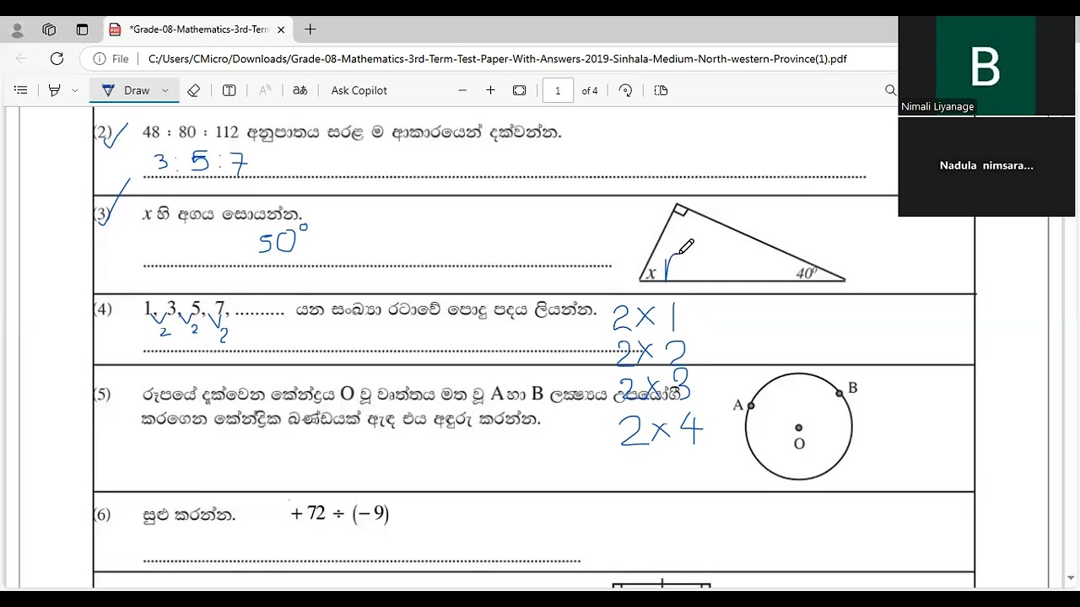Click the Read aloud icon
This screenshot has height=607, width=1080.
point(265,90)
